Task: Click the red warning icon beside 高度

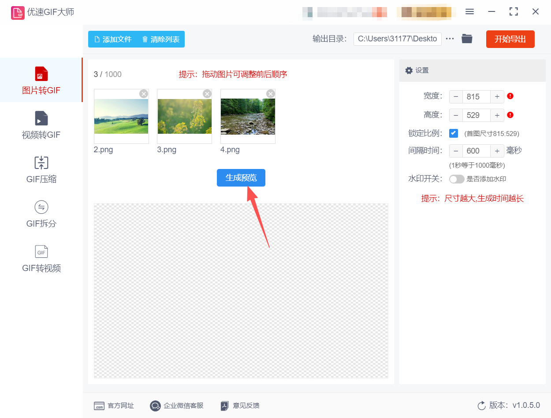Action: [x=510, y=115]
